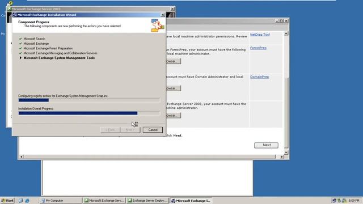The width and height of the screenshot is (363, 204).
Task: Click the Browse button beside DomainPrep step
Action: [174, 88]
